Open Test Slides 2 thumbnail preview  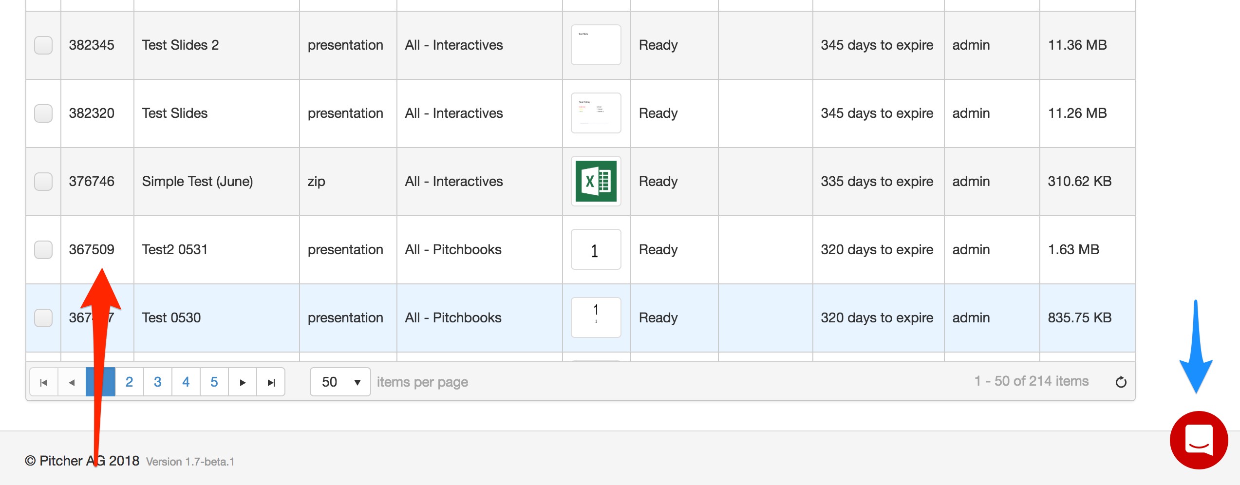point(596,45)
